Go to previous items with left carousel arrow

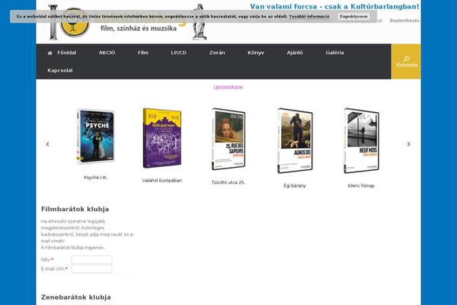click(x=47, y=144)
